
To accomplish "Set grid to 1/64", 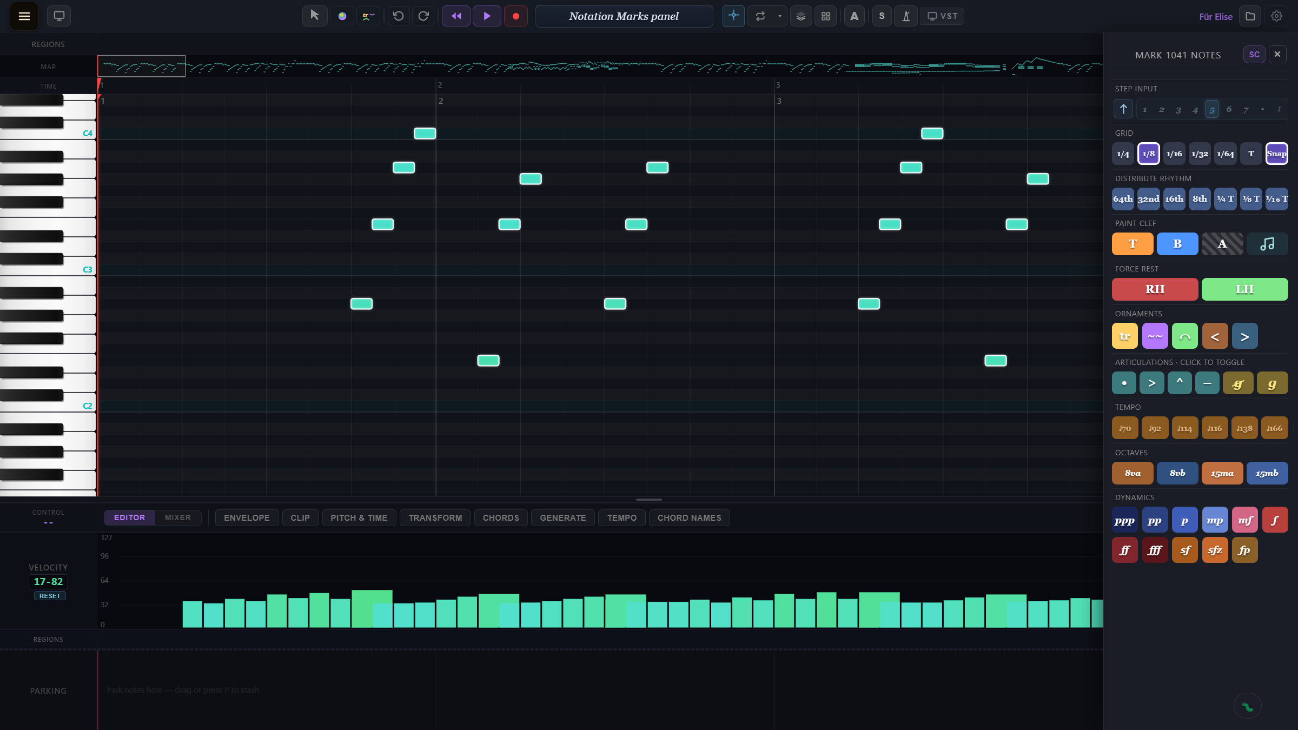I will (1226, 154).
